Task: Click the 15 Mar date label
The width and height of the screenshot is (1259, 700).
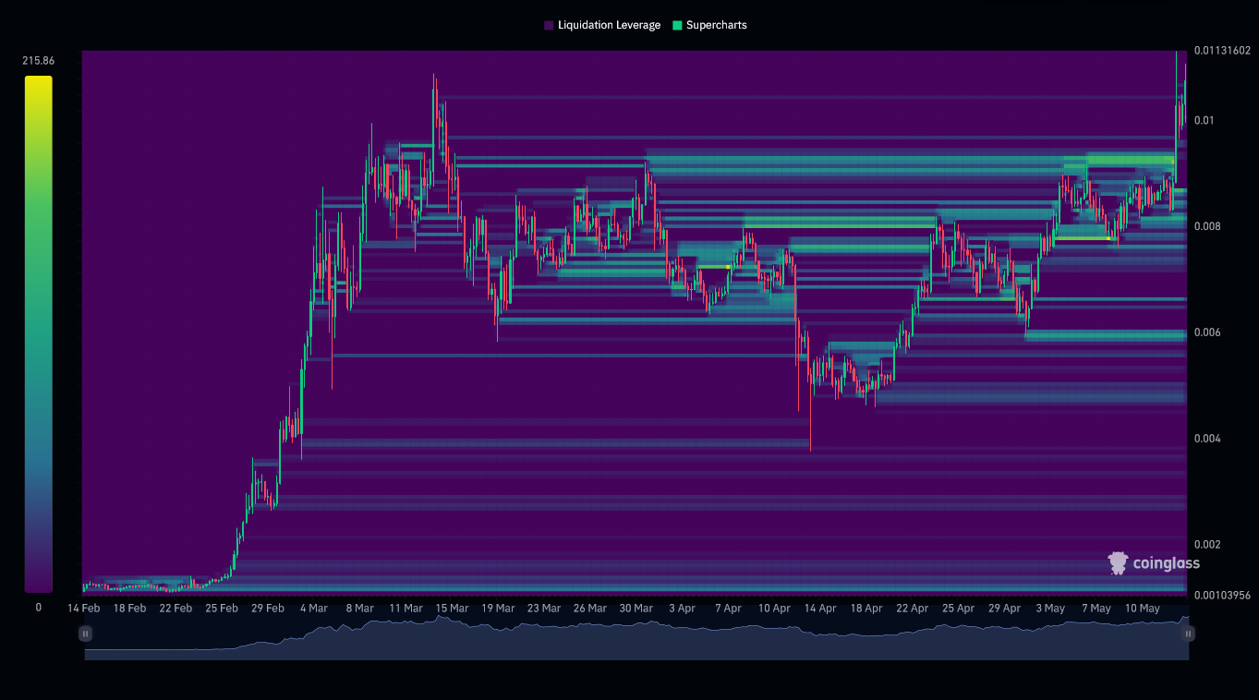Action: pyautogui.click(x=452, y=609)
